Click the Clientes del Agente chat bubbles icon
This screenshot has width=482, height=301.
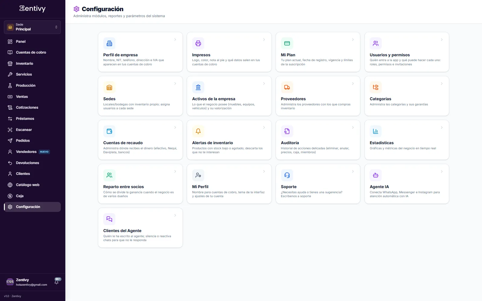(109, 219)
